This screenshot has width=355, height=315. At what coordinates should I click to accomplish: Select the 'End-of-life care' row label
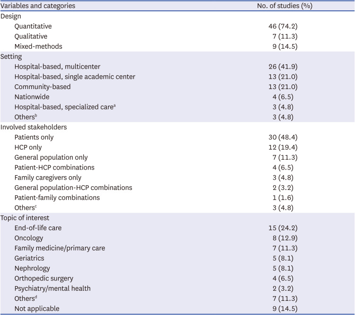[x=38, y=228]
